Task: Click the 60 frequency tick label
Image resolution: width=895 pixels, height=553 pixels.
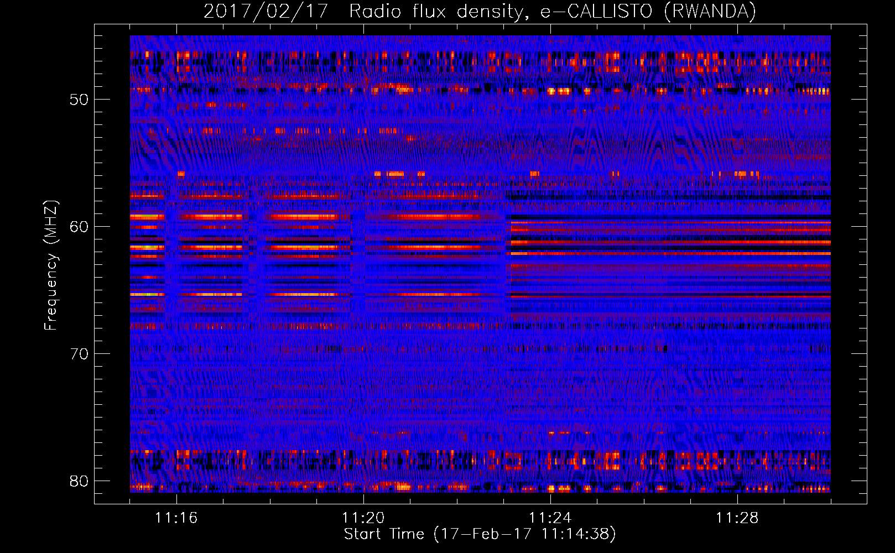Action: point(79,227)
